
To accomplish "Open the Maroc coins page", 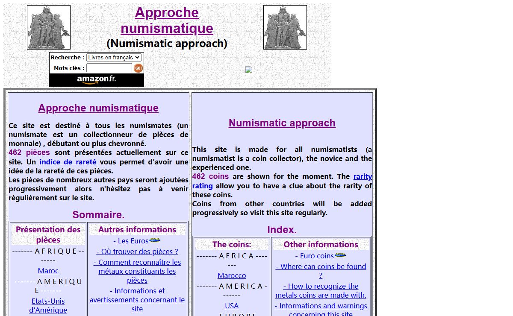I will tap(48, 271).
